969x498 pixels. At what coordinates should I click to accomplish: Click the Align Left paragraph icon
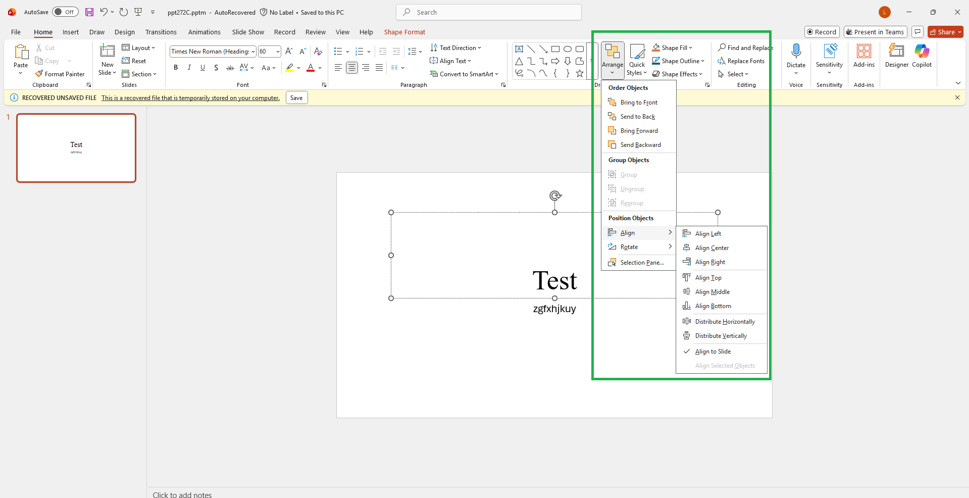pos(338,68)
